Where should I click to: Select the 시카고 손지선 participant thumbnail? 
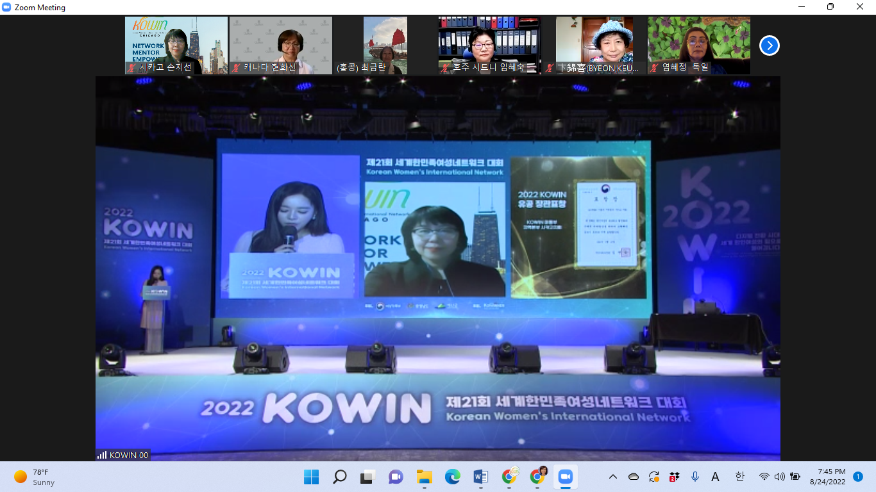point(176,45)
